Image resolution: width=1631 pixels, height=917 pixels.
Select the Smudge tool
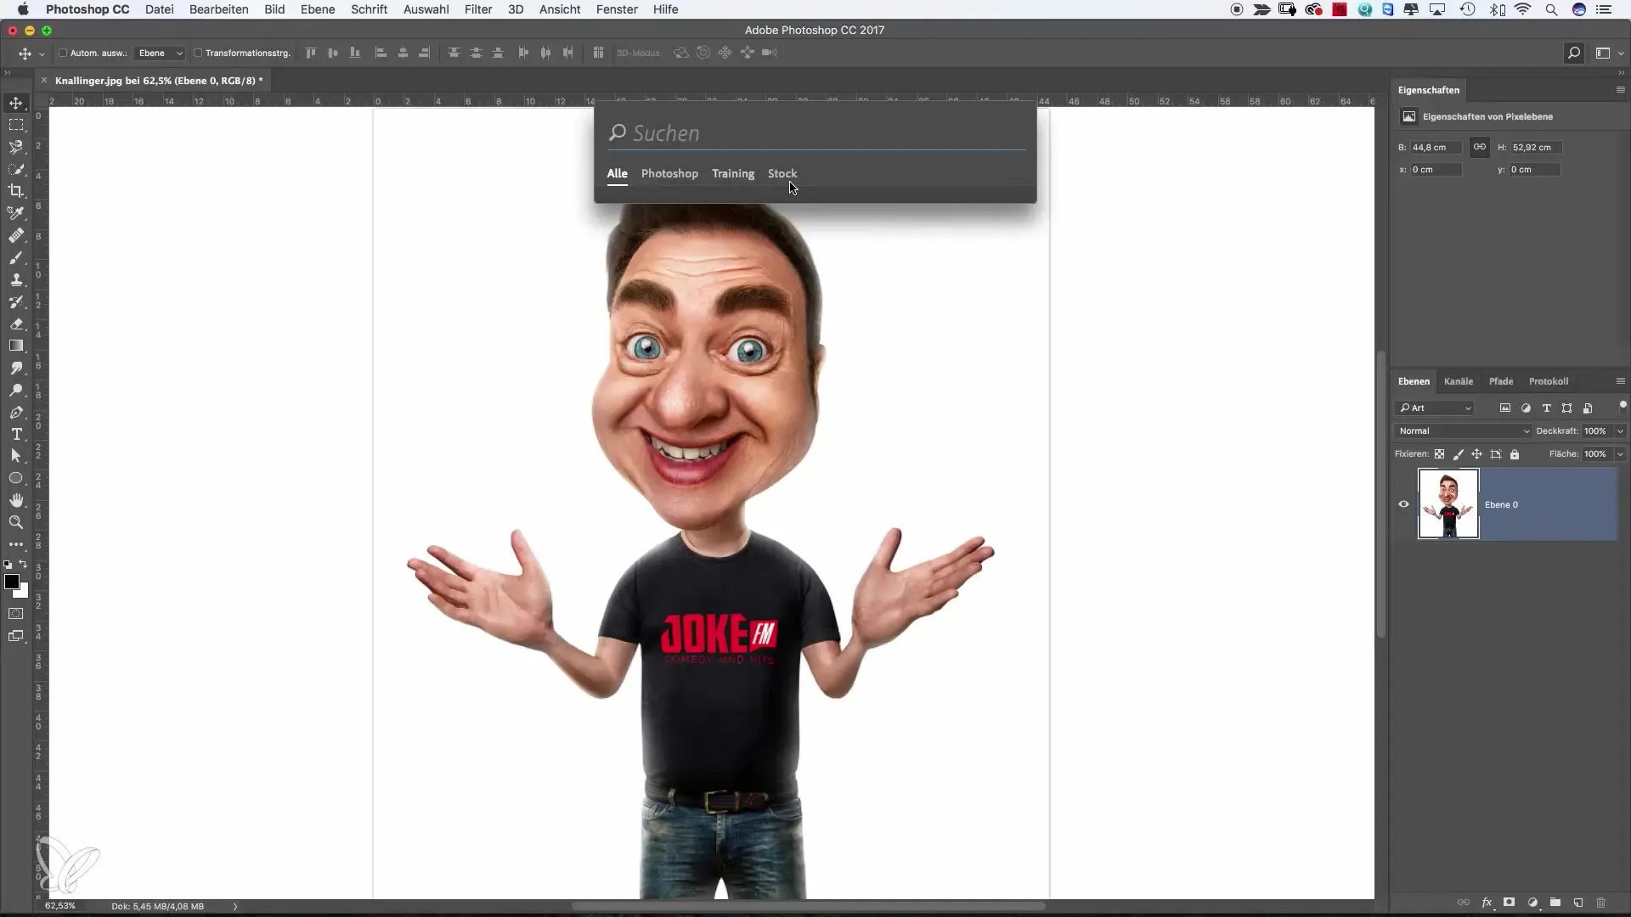[x=16, y=368]
